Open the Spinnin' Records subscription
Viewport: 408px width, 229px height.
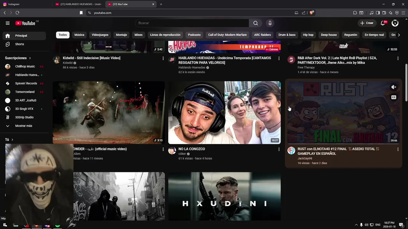coord(24,83)
